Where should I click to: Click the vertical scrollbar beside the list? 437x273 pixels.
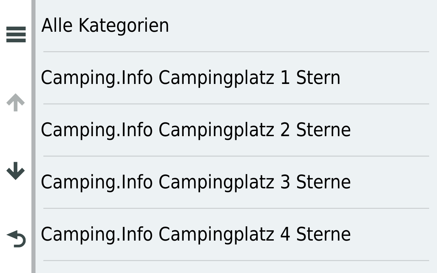[33, 136]
